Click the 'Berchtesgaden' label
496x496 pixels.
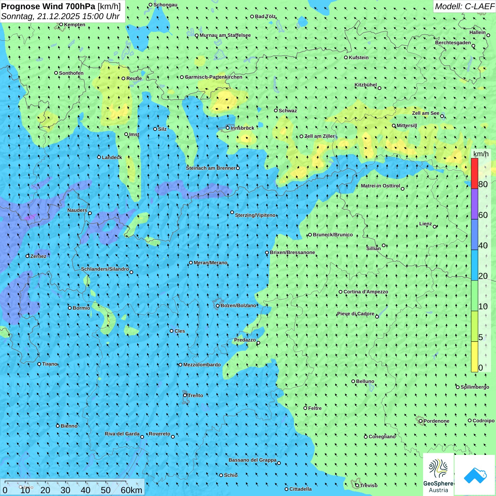coord(453,43)
